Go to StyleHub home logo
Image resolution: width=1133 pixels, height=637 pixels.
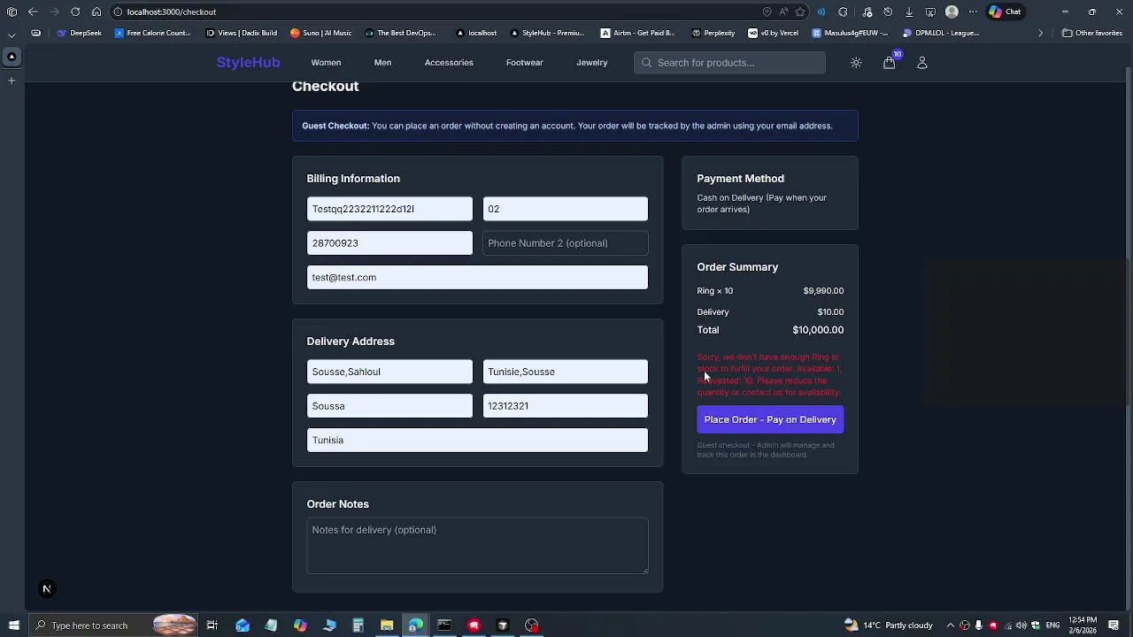coord(248,63)
